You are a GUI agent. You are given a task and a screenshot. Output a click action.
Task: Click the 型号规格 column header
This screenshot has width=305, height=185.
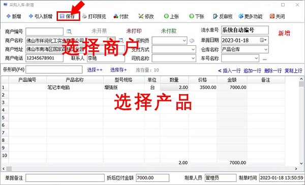(x=124, y=80)
